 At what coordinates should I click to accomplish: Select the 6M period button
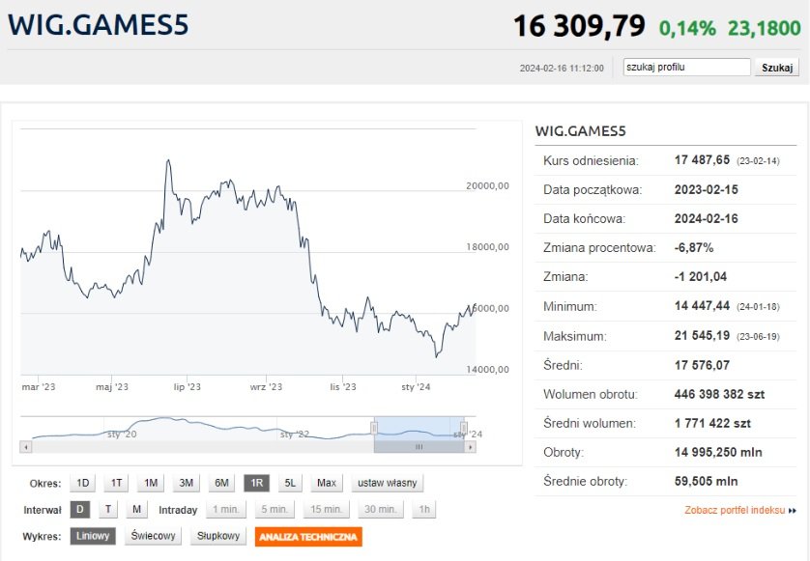(x=221, y=483)
